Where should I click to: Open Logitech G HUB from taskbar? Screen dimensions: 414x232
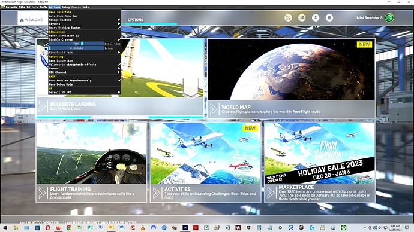click(x=312, y=228)
